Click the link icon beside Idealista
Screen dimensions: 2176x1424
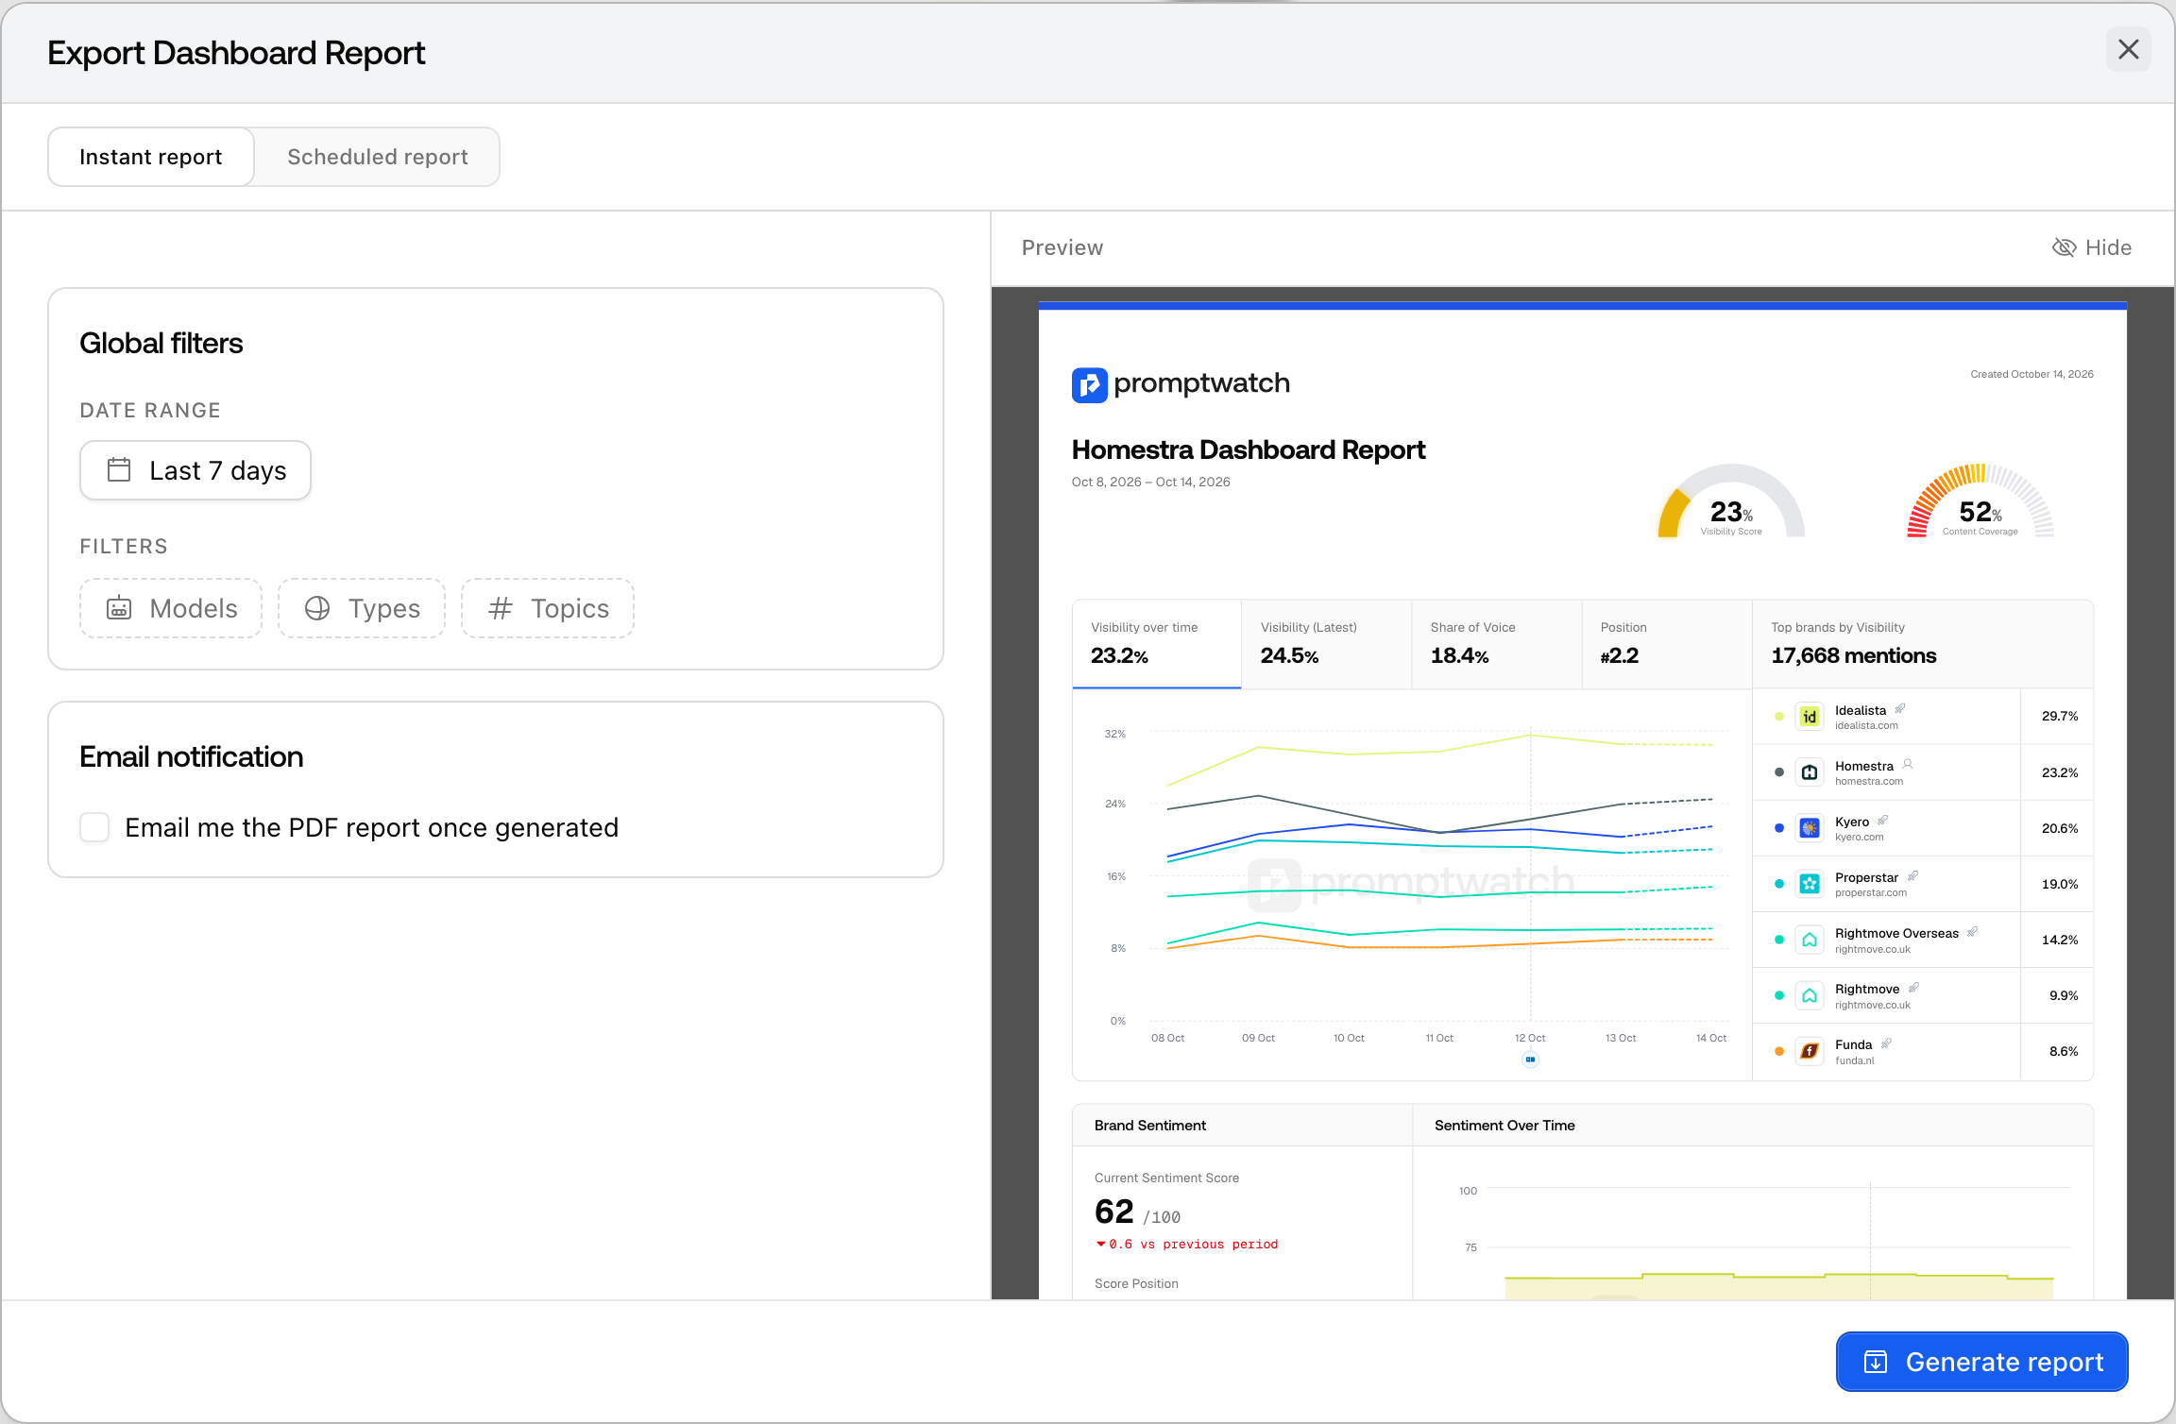point(1900,708)
